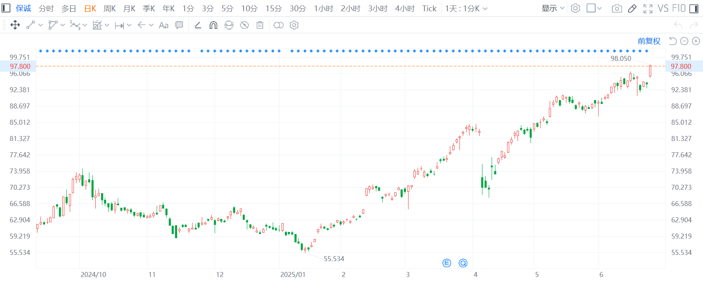Click the fullscreen expand icon
The height and width of the screenshot is (287, 703).
pyautogui.click(x=648, y=8)
